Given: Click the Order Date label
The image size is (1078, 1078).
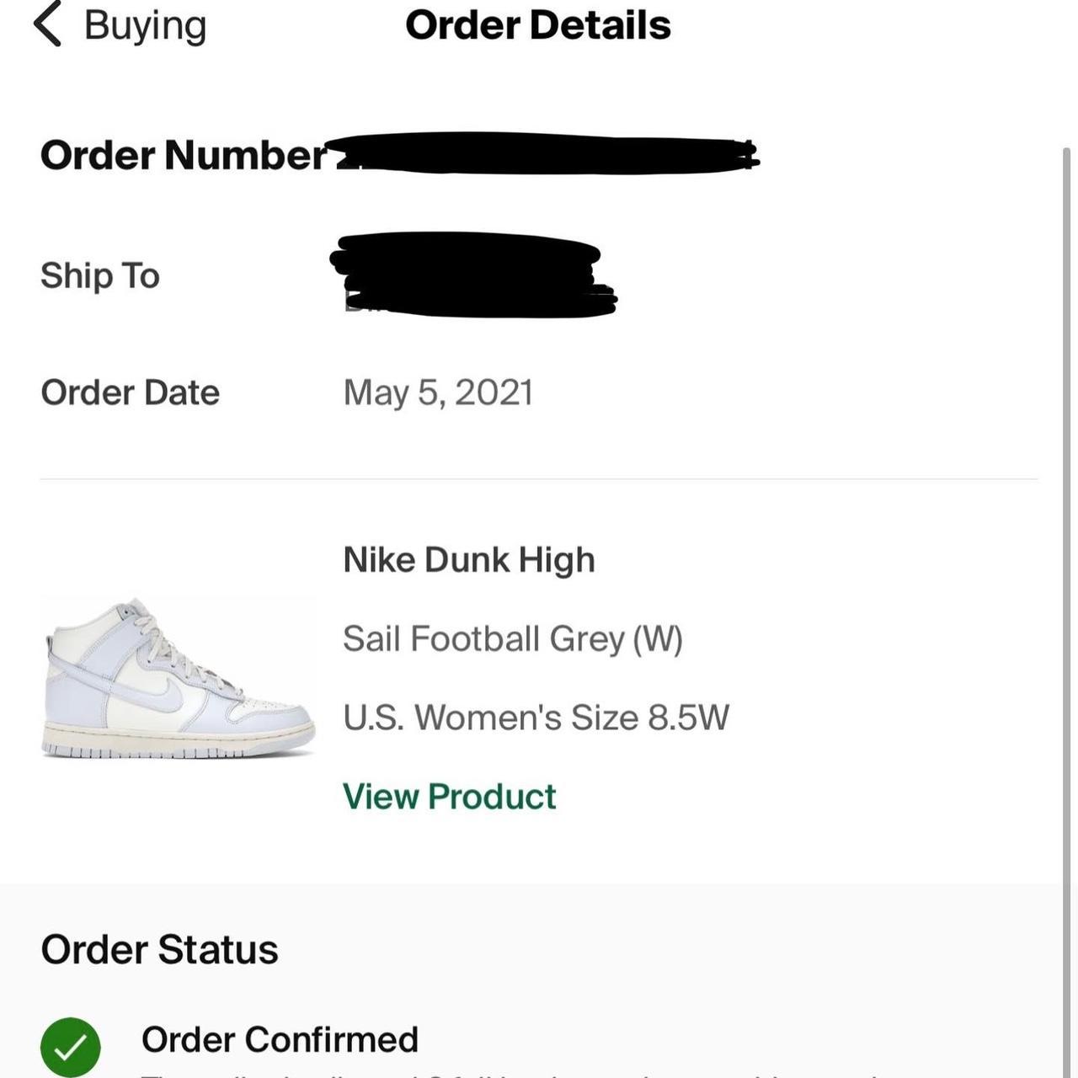Looking at the screenshot, I should pyautogui.click(x=130, y=392).
